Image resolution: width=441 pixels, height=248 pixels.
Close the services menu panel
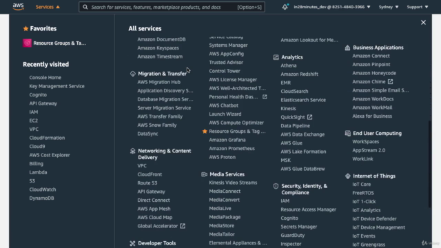(x=423, y=23)
